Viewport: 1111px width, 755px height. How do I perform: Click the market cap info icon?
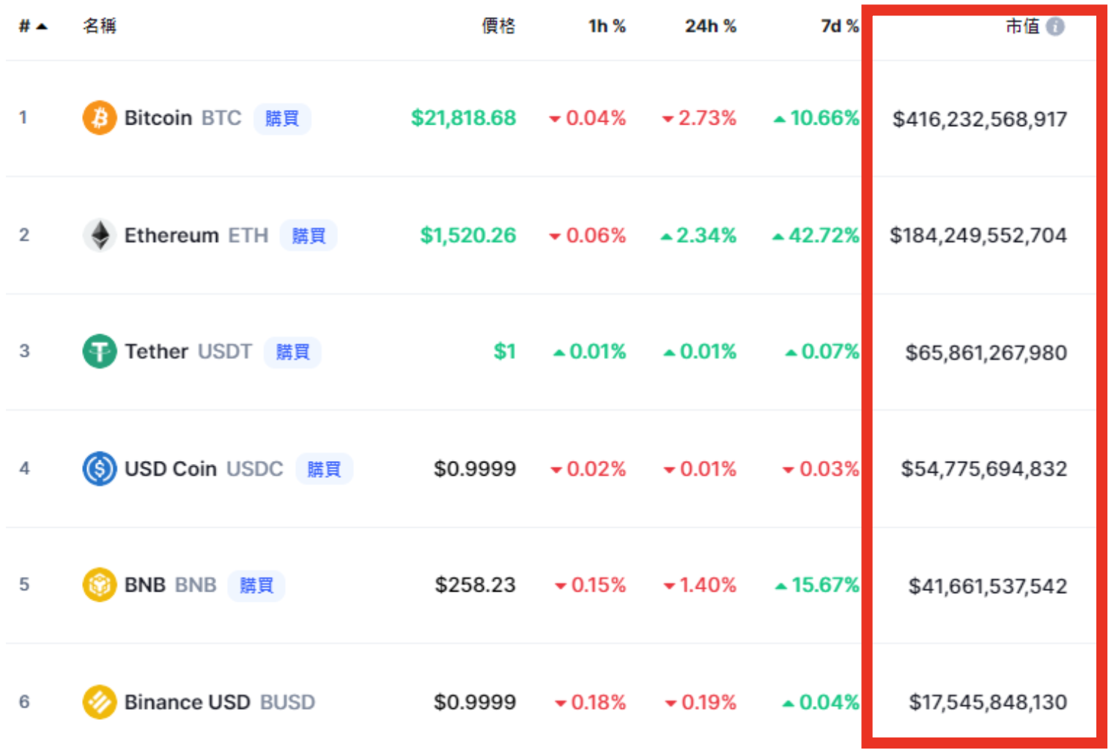[1055, 27]
